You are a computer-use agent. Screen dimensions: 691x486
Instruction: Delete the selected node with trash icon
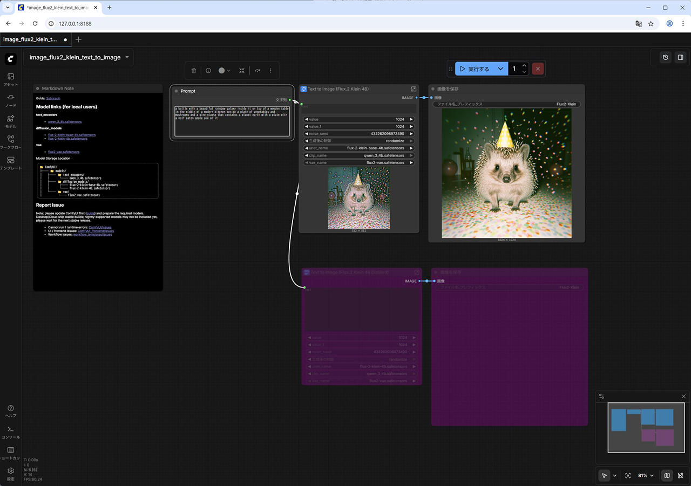click(x=194, y=71)
